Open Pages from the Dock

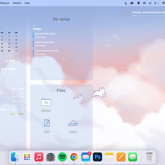pyautogui.click(x=121, y=157)
